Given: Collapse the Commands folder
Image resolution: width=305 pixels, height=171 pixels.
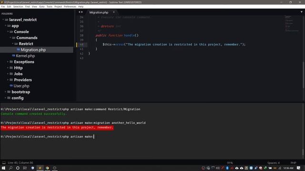Looking at the screenshot, I should click(10, 38).
